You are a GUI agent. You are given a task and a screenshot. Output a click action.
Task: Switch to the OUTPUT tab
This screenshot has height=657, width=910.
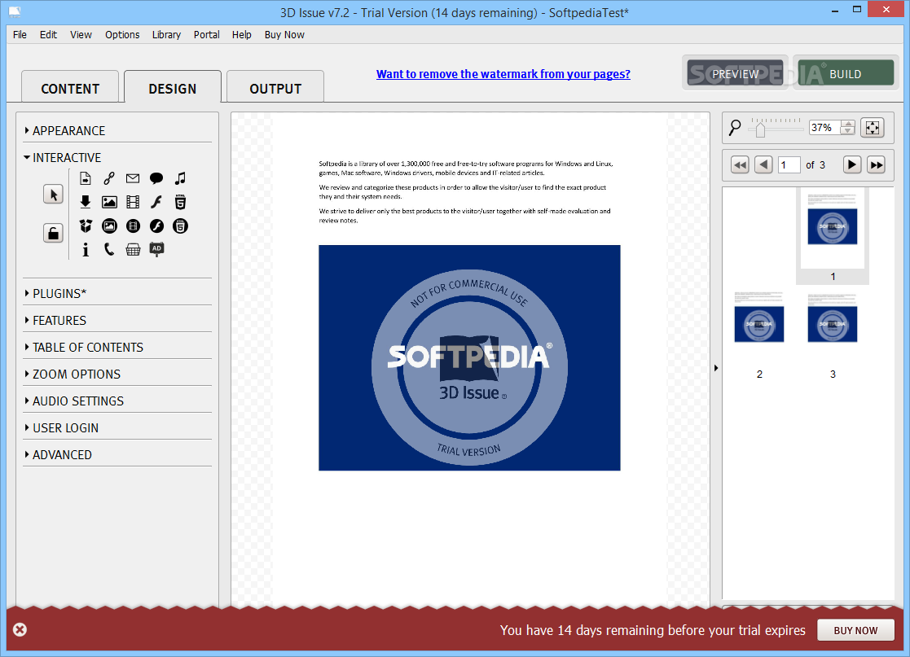pos(275,88)
